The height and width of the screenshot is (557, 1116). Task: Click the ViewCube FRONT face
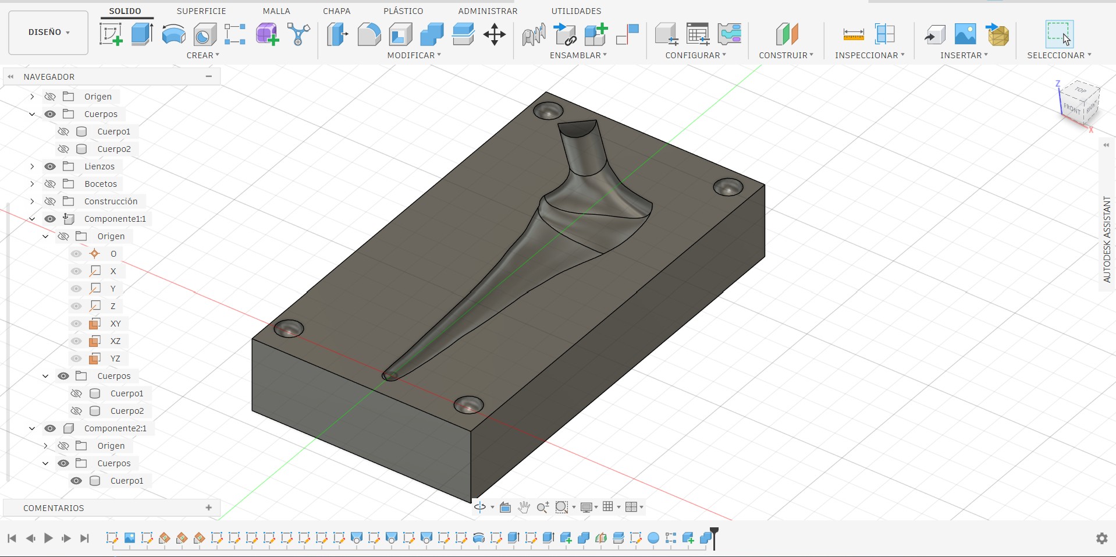1071,108
